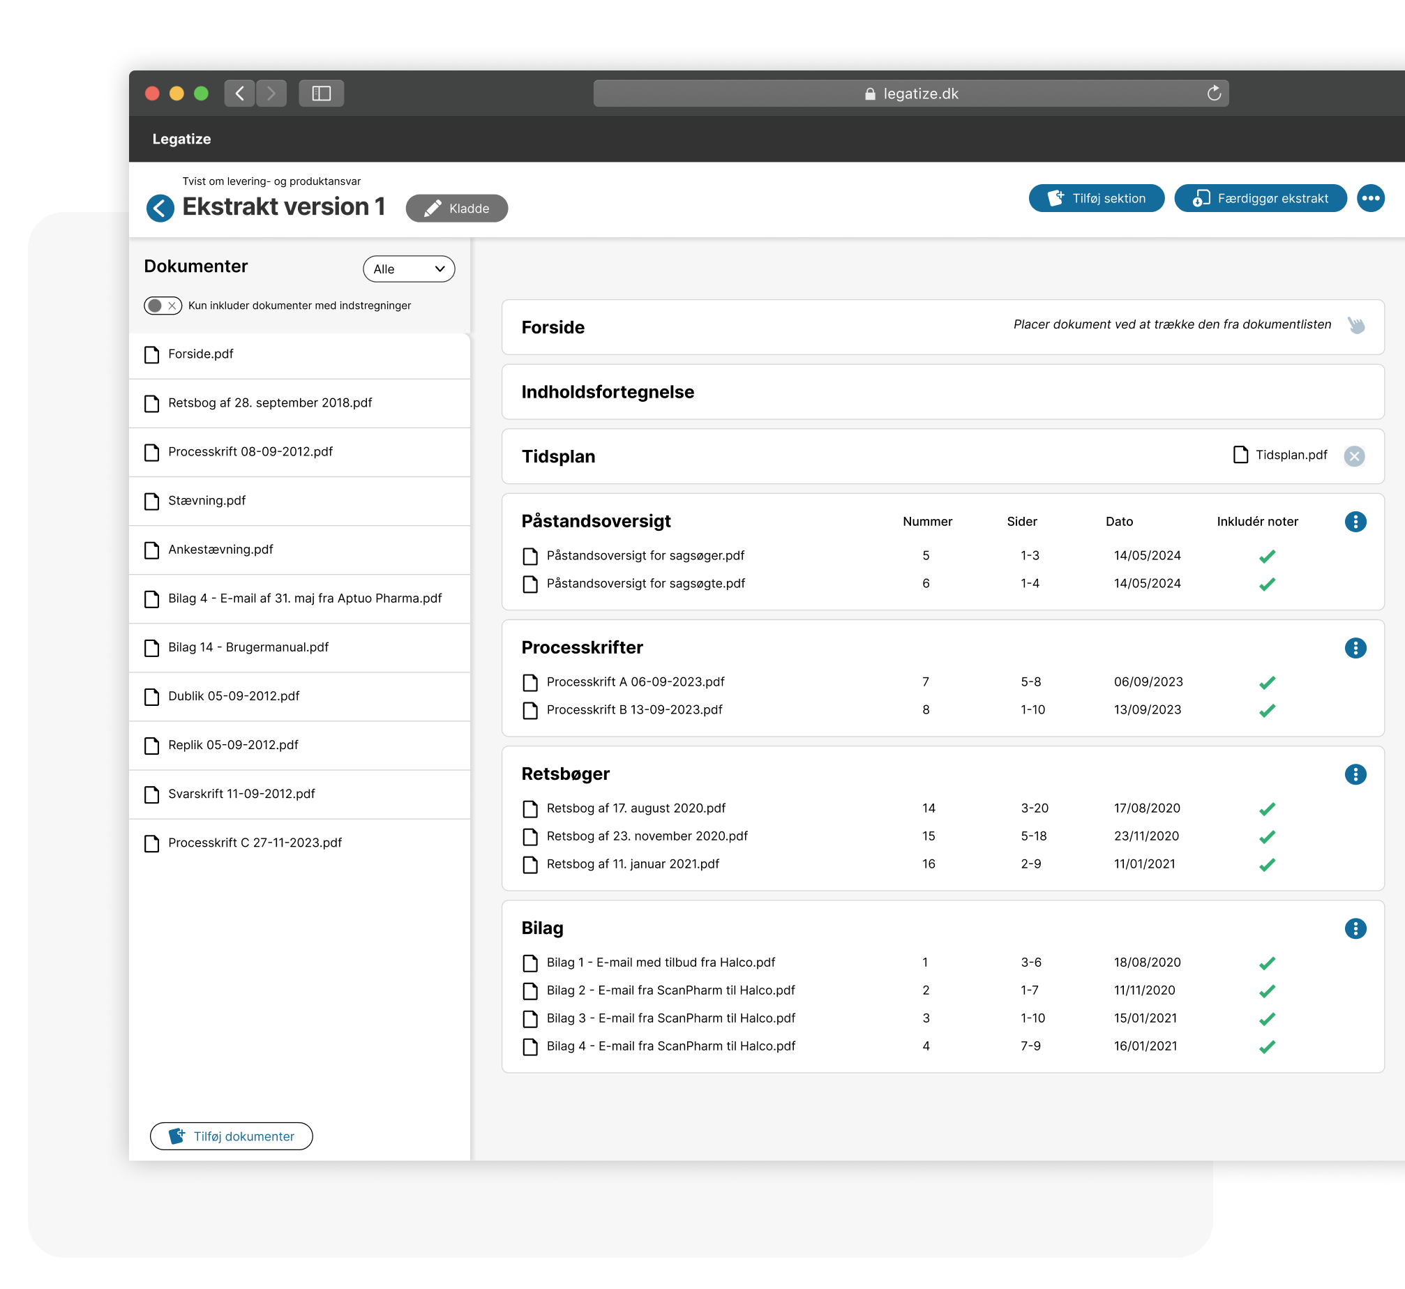Click icon beside Replik 05-09-2012.pdf
This screenshot has height=1289, width=1405.
pyautogui.click(x=151, y=746)
